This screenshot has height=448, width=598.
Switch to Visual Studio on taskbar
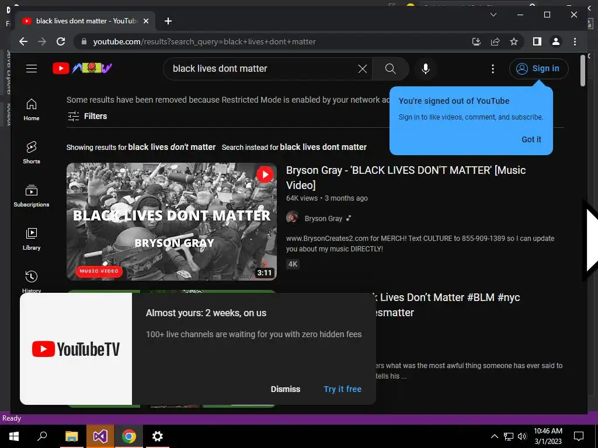[x=100, y=436]
